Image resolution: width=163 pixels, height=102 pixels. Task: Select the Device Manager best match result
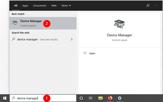[43, 23]
